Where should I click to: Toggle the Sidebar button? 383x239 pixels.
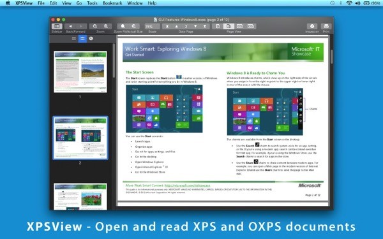coord(57,26)
